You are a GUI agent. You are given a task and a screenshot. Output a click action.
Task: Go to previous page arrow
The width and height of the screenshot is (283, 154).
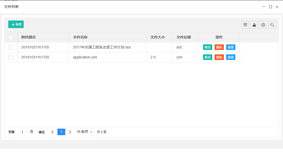click(52, 132)
